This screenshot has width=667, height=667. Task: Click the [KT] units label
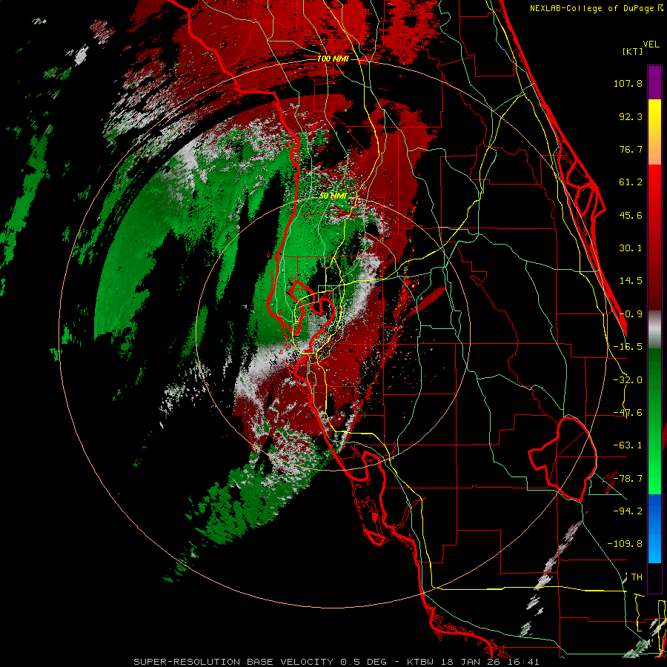632,51
